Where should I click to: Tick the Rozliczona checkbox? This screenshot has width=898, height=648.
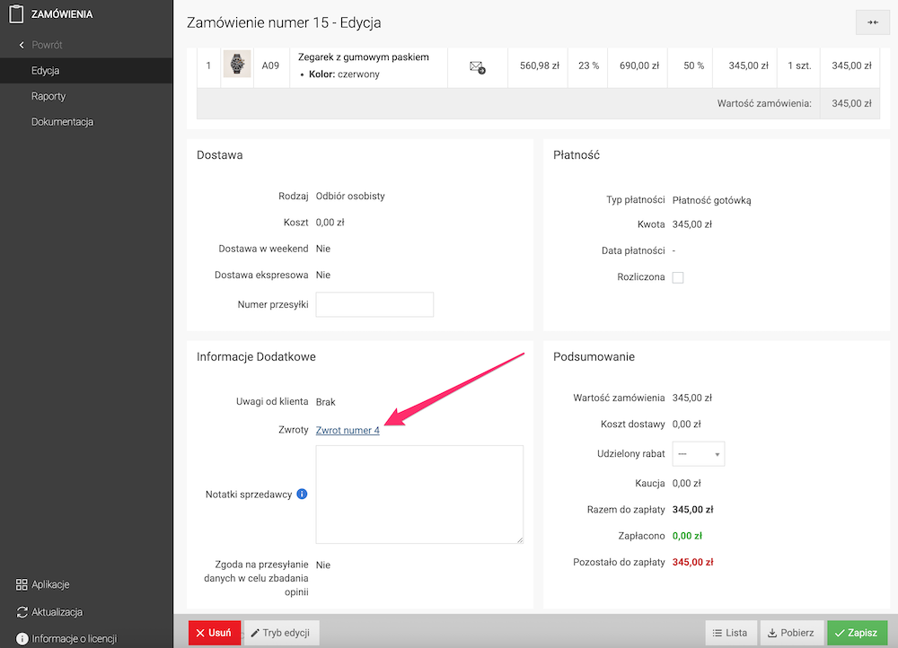pyautogui.click(x=677, y=277)
